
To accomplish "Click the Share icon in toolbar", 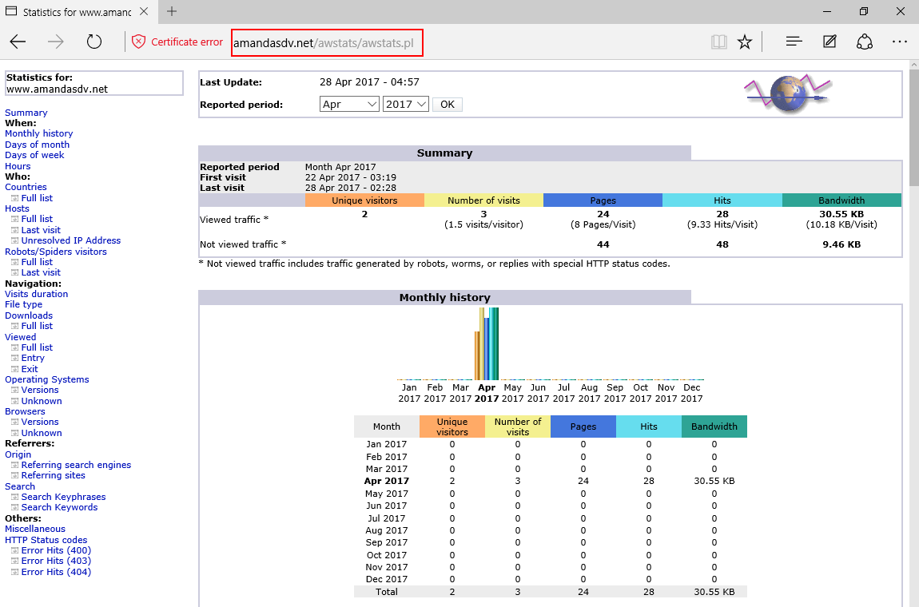I will point(865,42).
